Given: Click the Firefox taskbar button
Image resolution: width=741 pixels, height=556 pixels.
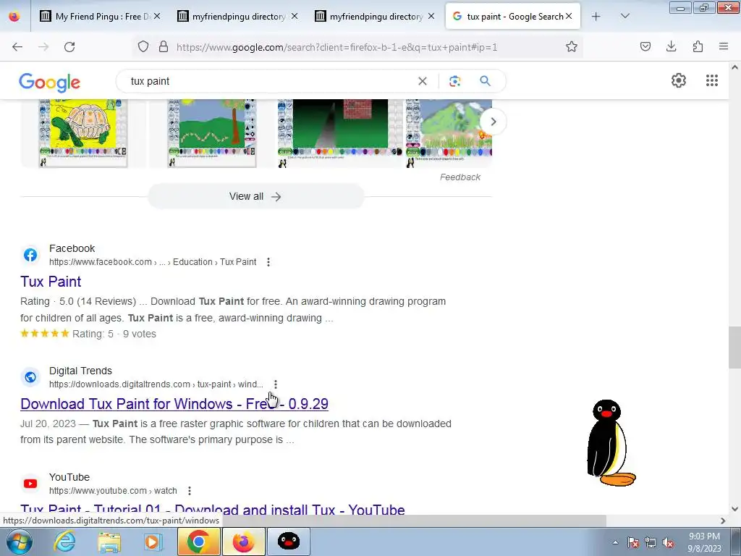Looking at the screenshot, I should pyautogui.click(x=244, y=542).
